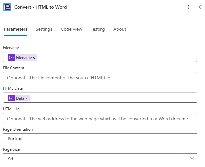Image resolution: width=205 pixels, height=167 pixels.
Task: Collapse the panel with double chevron icon
Action: pos(201,7)
